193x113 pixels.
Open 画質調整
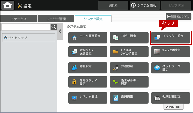(129, 98)
